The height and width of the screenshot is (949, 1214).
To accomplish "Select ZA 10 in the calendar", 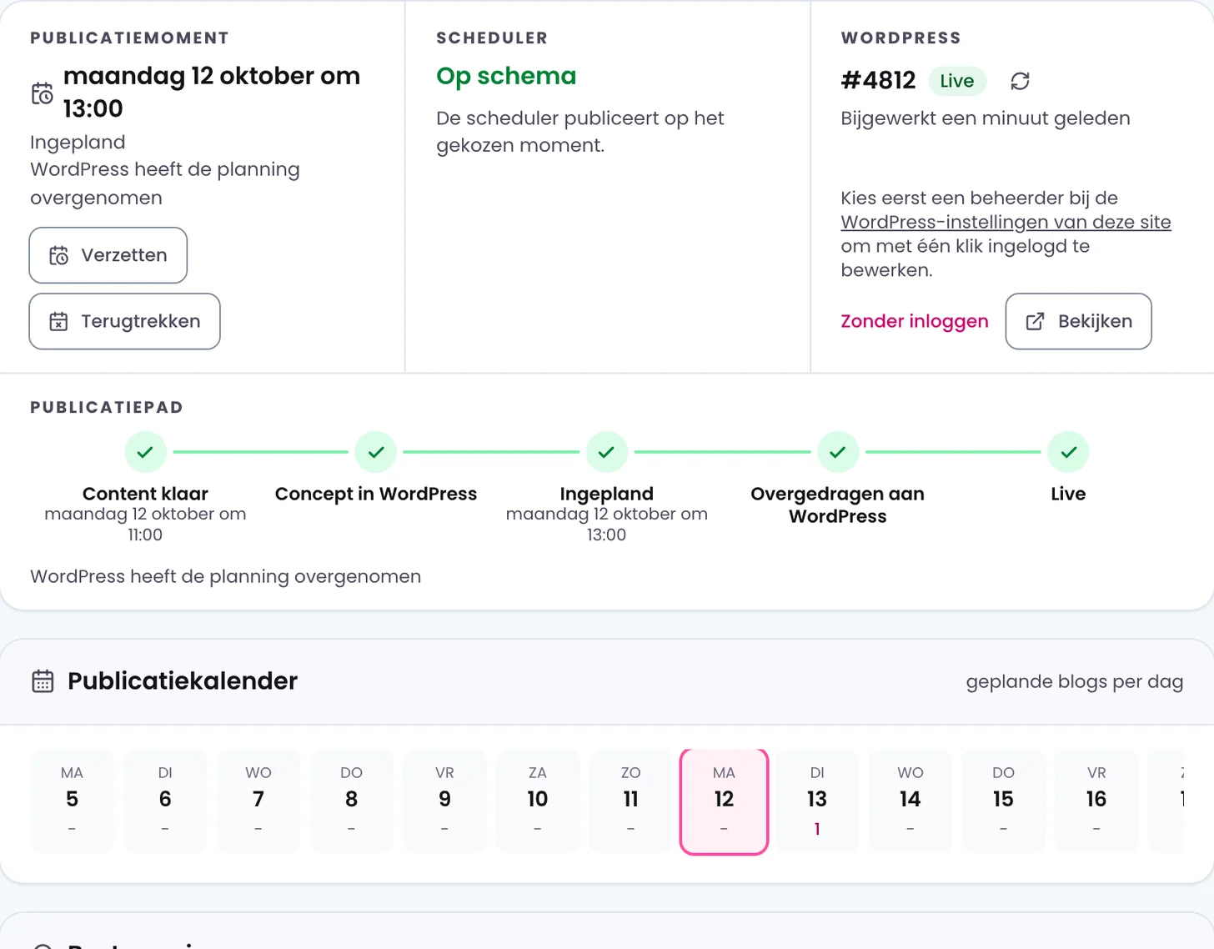I will (x=538, y=801).
